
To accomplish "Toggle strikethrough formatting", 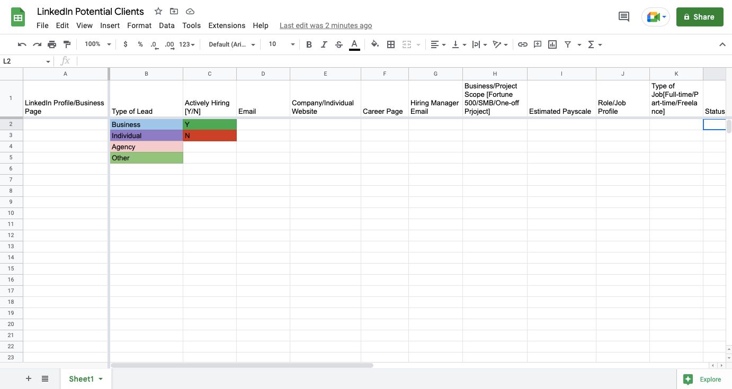I will [x=339, y=44].
